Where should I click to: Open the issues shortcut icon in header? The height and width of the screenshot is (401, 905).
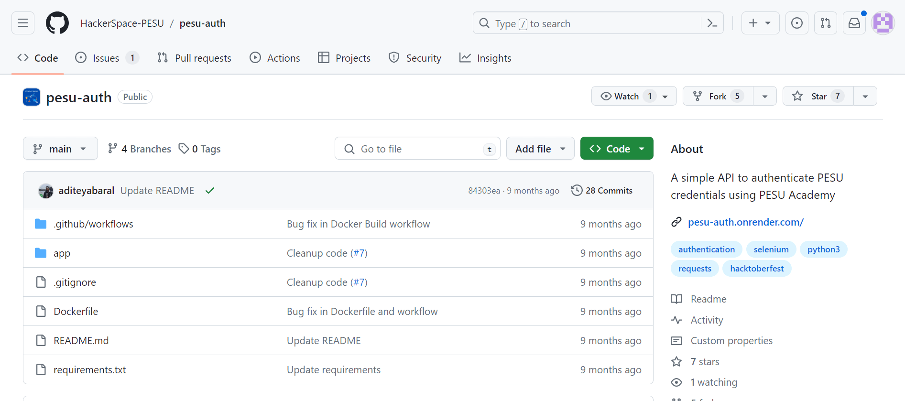point(796,23)
